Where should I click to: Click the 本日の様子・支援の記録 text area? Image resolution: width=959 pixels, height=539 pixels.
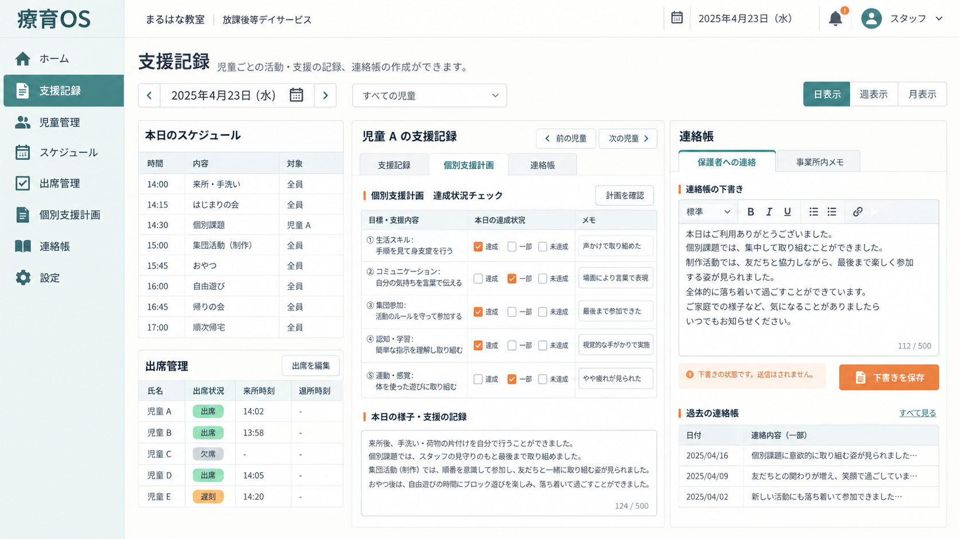509,473
